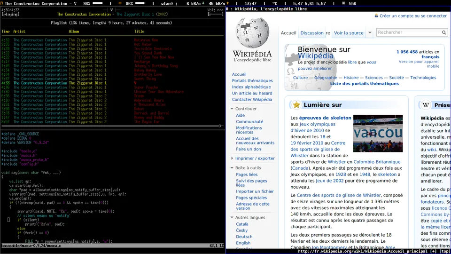Click the battery icon showing 86%
The image size is (451, 254).
click(x=120, y=3)
